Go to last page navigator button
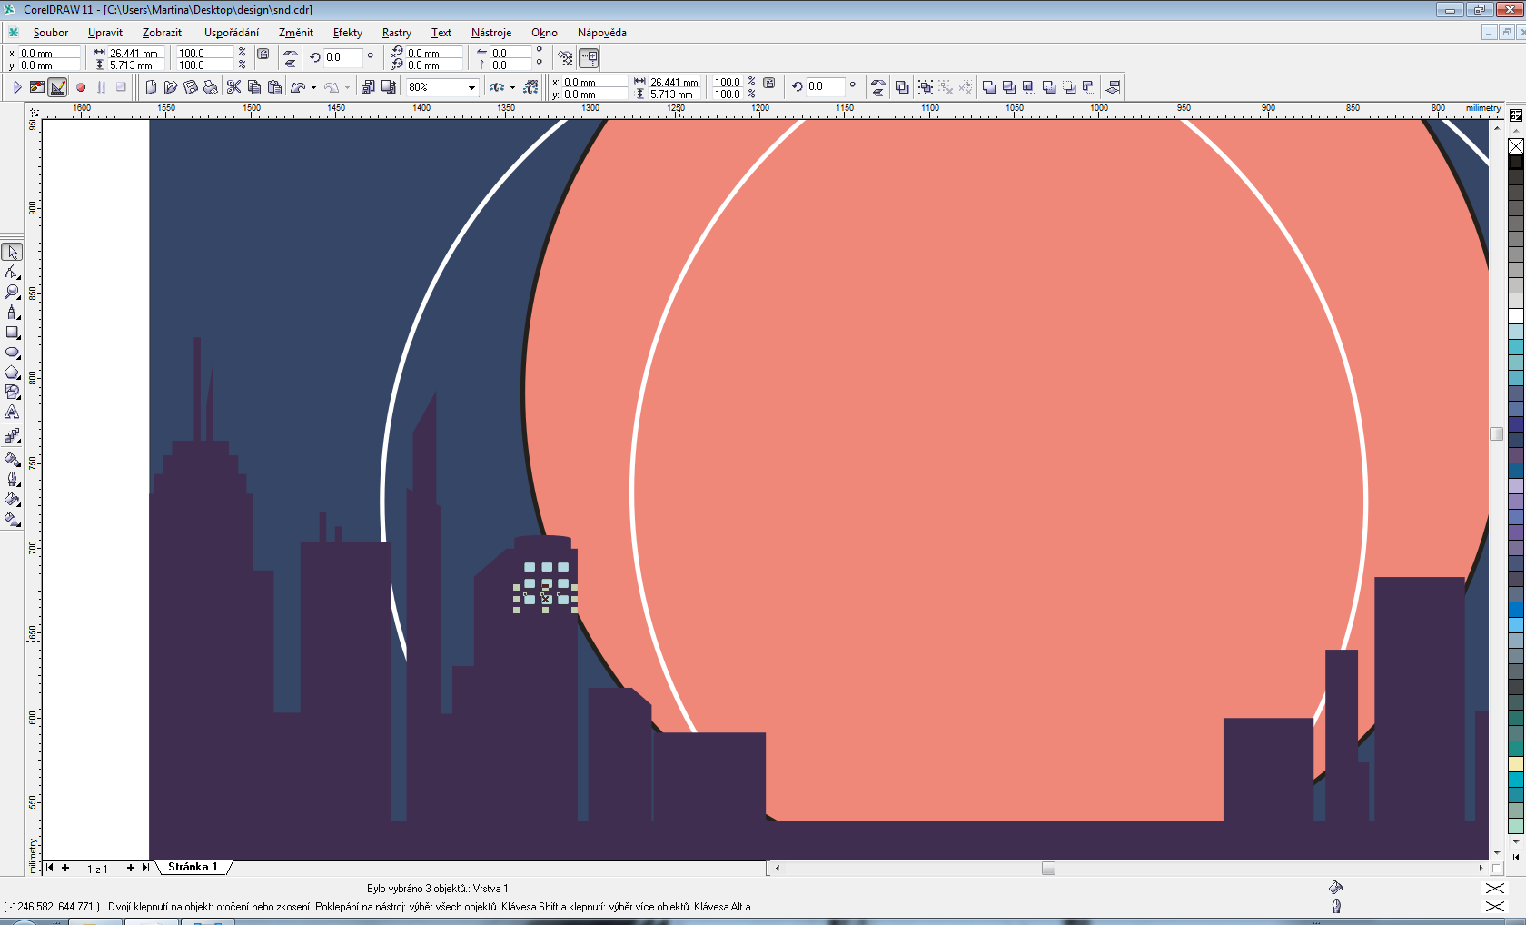Image resolution: width=1526 pixels, height=925 pixels. coord(145,868)
